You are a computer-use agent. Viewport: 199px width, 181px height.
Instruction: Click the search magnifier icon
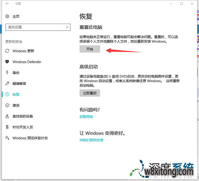(x=67, y=27)
